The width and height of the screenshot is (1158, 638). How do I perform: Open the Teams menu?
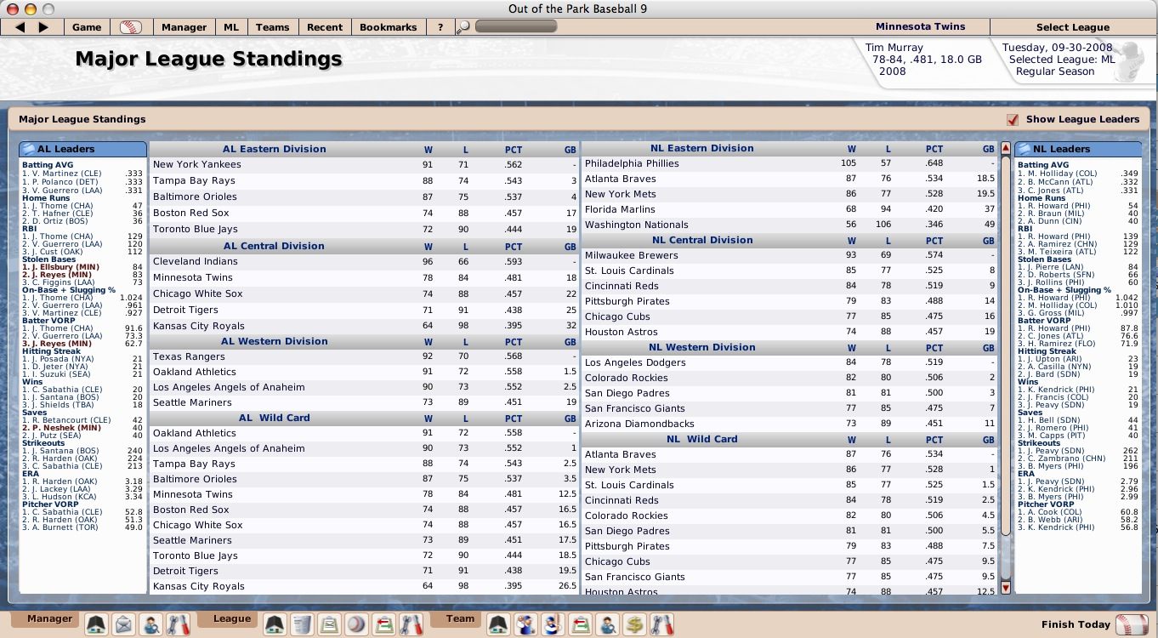click(x=272, y=27)
